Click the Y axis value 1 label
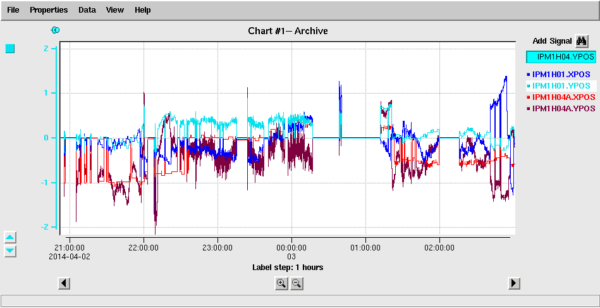 click(46, 93)
